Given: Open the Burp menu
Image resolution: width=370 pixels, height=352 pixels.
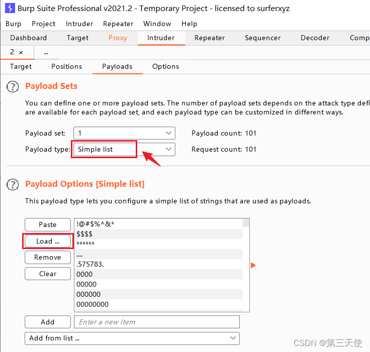Looking at the screenshot, I should coord(14,24).
